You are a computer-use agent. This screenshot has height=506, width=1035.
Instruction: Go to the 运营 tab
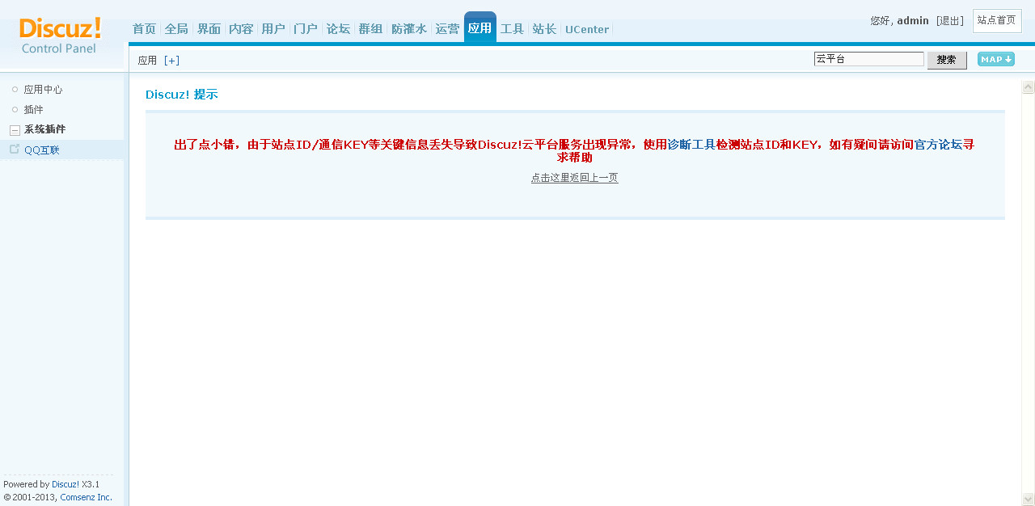click(x=447, y=29)
